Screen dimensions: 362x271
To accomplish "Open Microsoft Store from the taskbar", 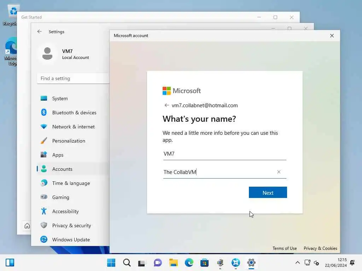I will click(x=204, y=263).
